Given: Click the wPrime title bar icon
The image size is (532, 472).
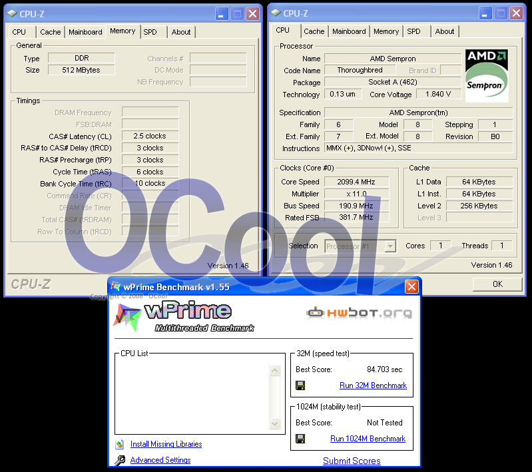Looking at the screenshot, I should tap(115, 287).
